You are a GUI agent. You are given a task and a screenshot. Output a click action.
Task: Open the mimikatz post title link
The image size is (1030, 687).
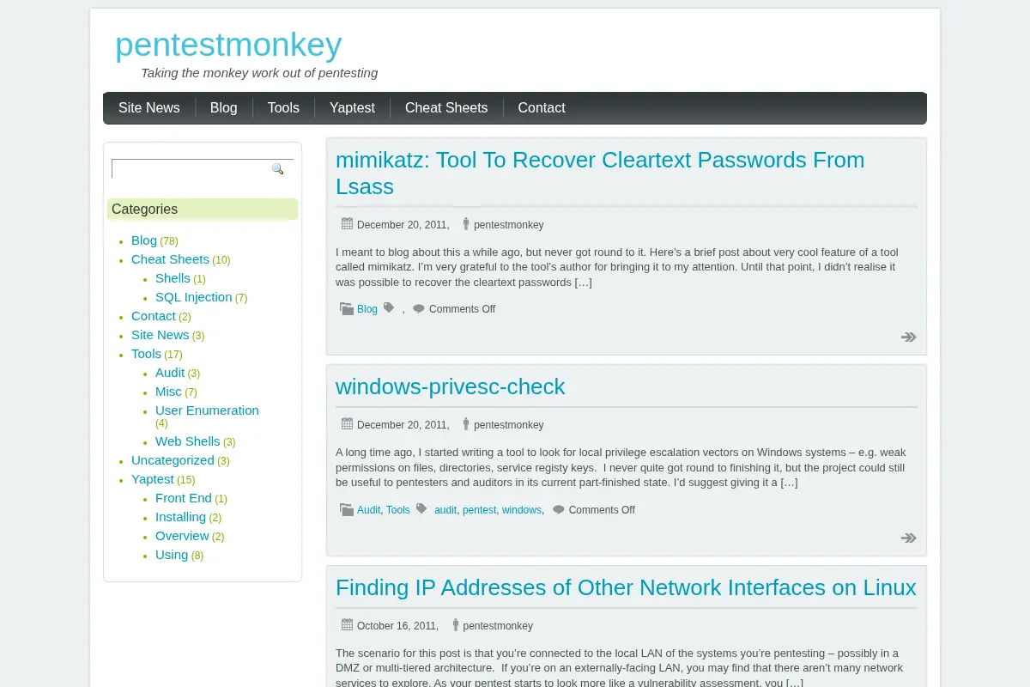pos(600,173)
